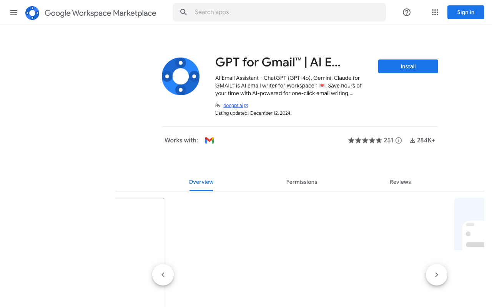Go to next screenshot in carousel

437,275
